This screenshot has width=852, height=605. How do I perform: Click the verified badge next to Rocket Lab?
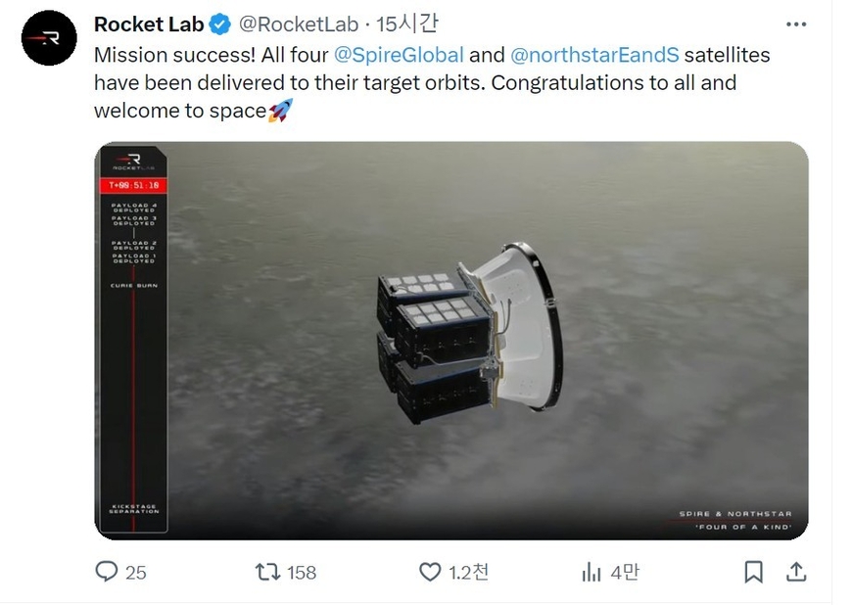[x=220, y=24]
